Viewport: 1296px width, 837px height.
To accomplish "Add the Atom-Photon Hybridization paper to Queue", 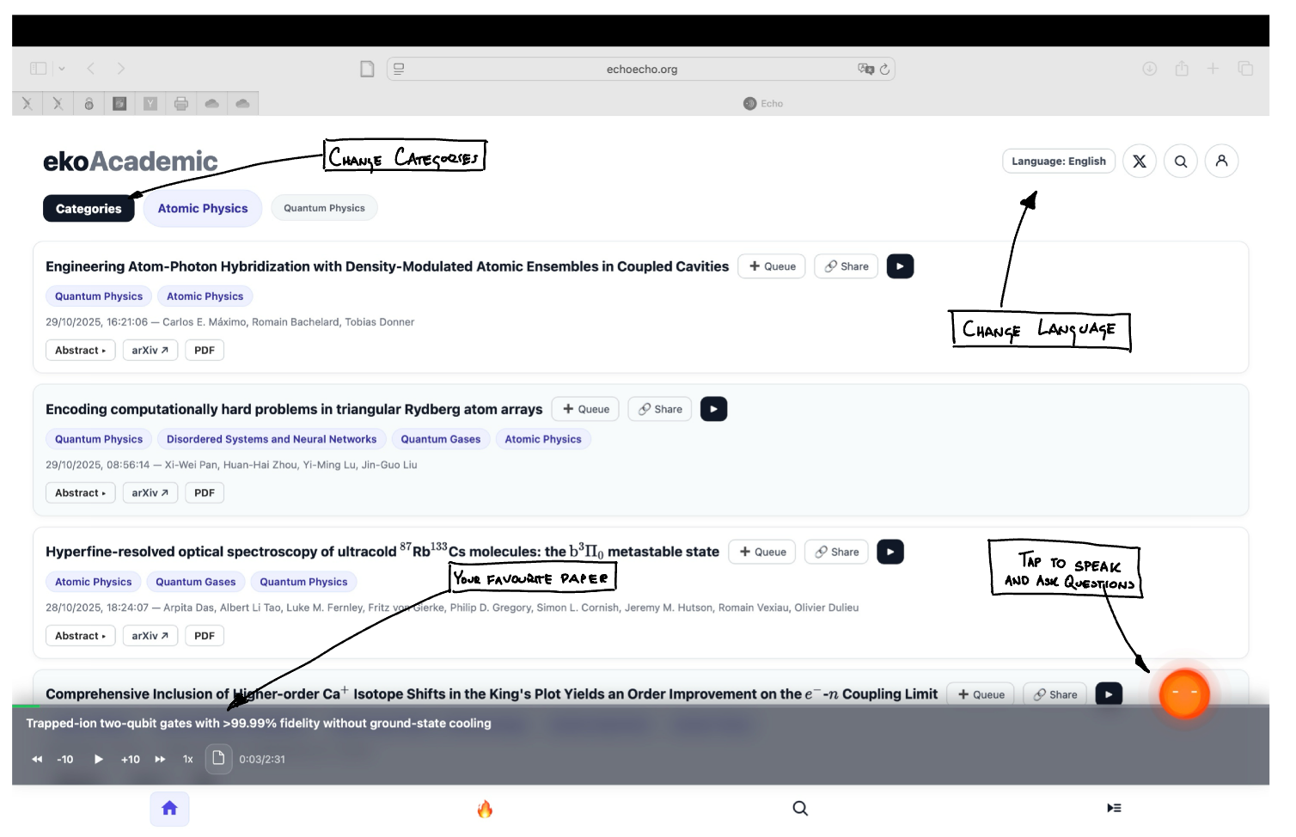I will [772, 266].
